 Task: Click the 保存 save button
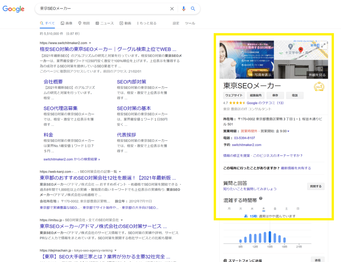click(x=275, y=95)
